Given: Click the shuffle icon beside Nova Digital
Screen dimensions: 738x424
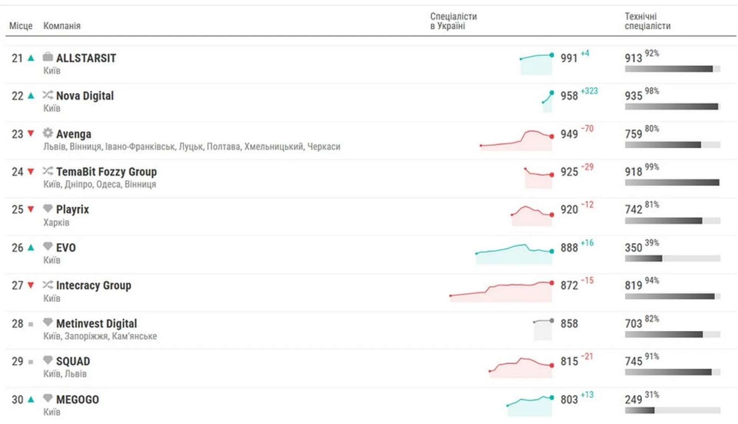Looking at the screenshot, I should click(x=48, y=95).
